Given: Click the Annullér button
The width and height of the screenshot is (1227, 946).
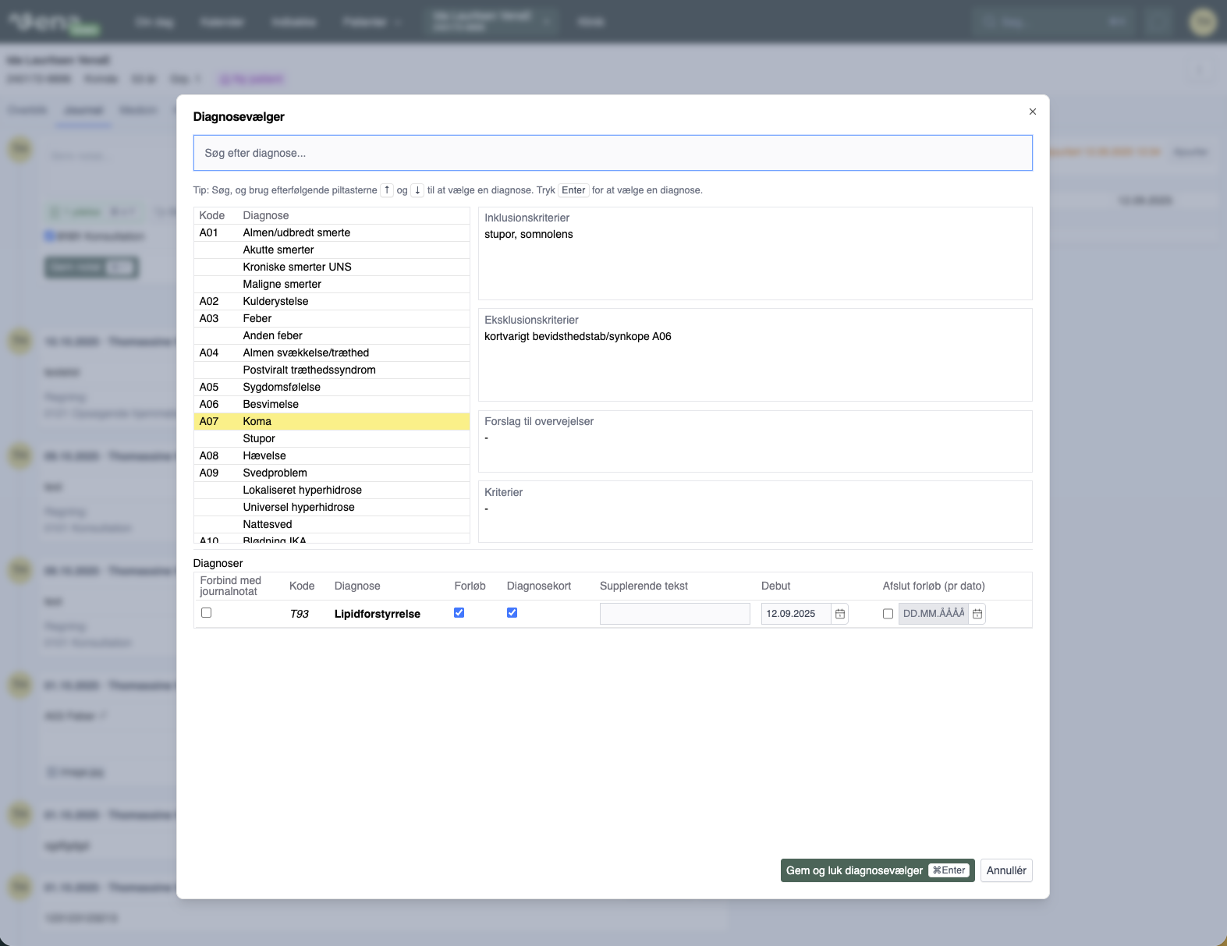Looking at the screenshot, I should tap(1005, 870).
